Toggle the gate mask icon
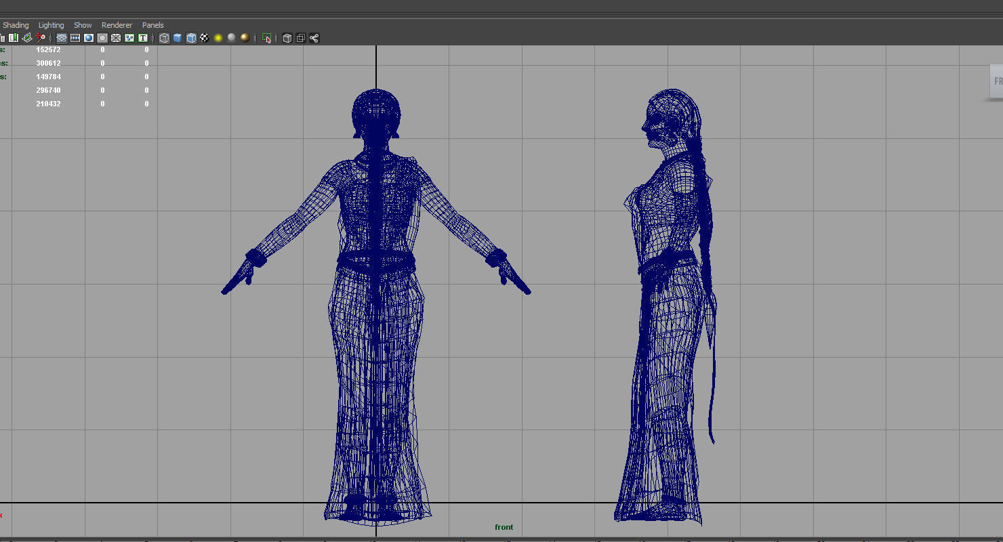The width and height of the screenshot is (1003, 542). [x=102, y=38]
